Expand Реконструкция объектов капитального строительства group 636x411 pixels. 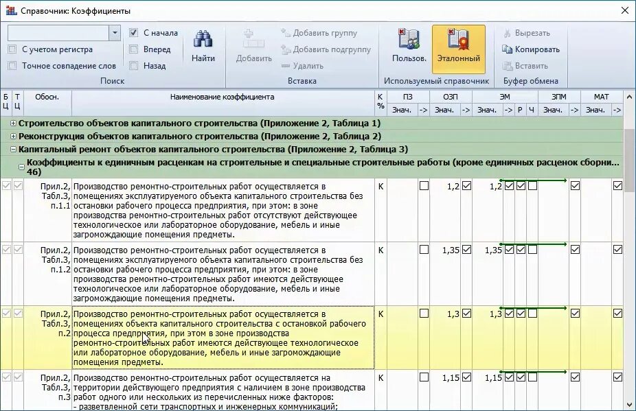(13, 136)
